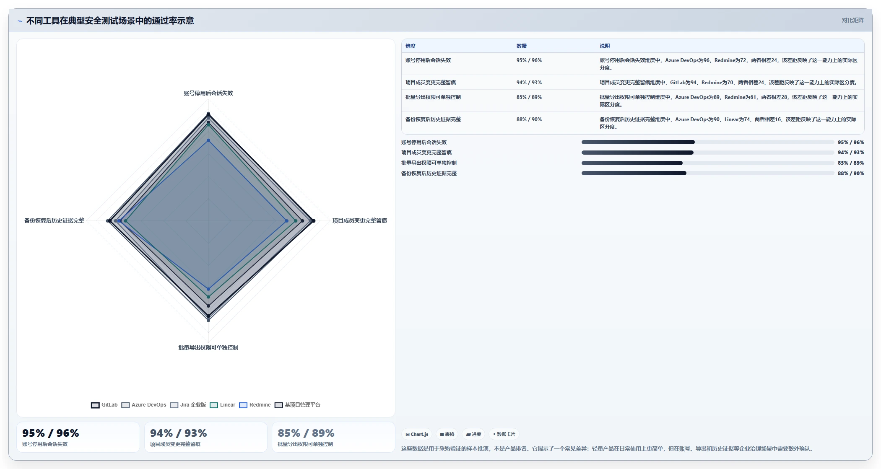Toggle the Jira 企业版 legend swatch
881x469 pixels.
click(x=174, y=405)
